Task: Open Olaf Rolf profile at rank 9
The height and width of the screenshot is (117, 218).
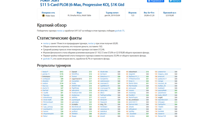Action: click(45, 90)
